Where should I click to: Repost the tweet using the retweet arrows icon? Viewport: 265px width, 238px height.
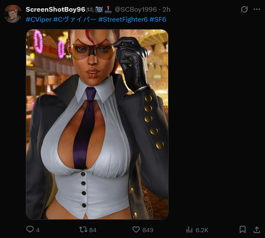(83, 230)
